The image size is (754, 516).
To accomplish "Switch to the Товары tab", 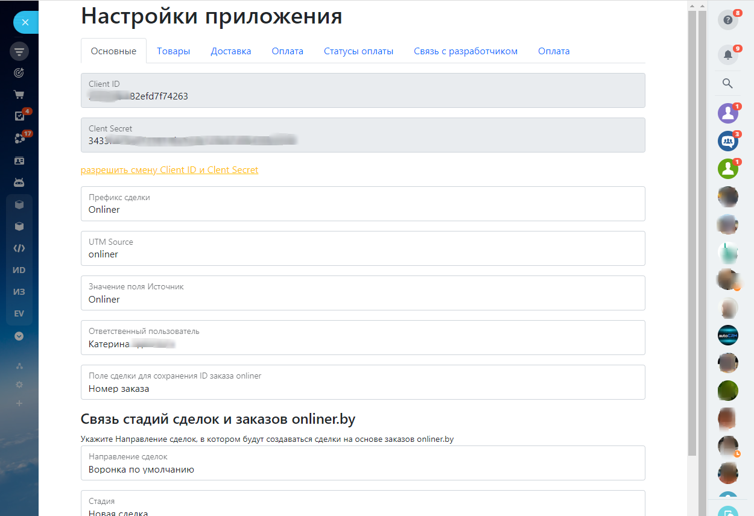I will [174, 51].
